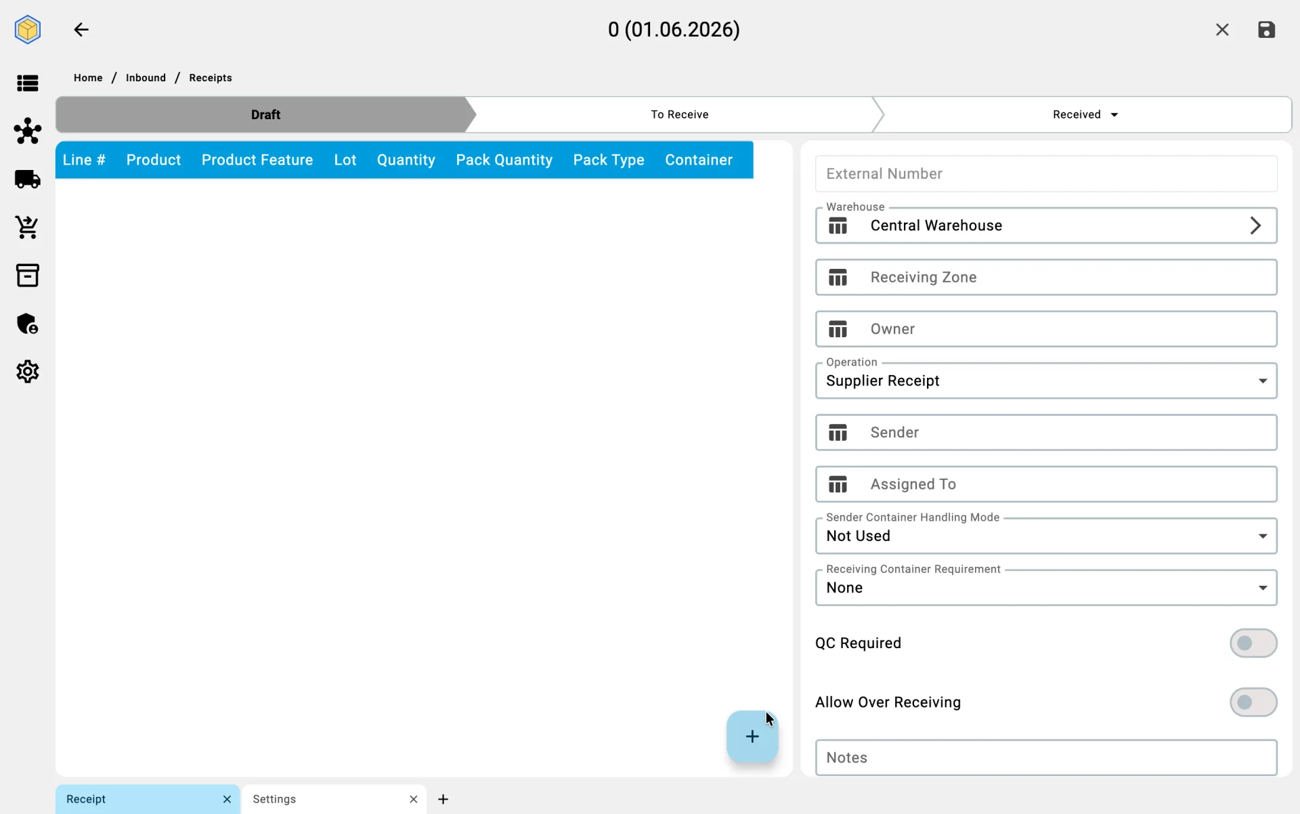Open the delivery truck icon in sidebar
Viewport: 1300px width, 814px height.
click(x=28, y=179)
